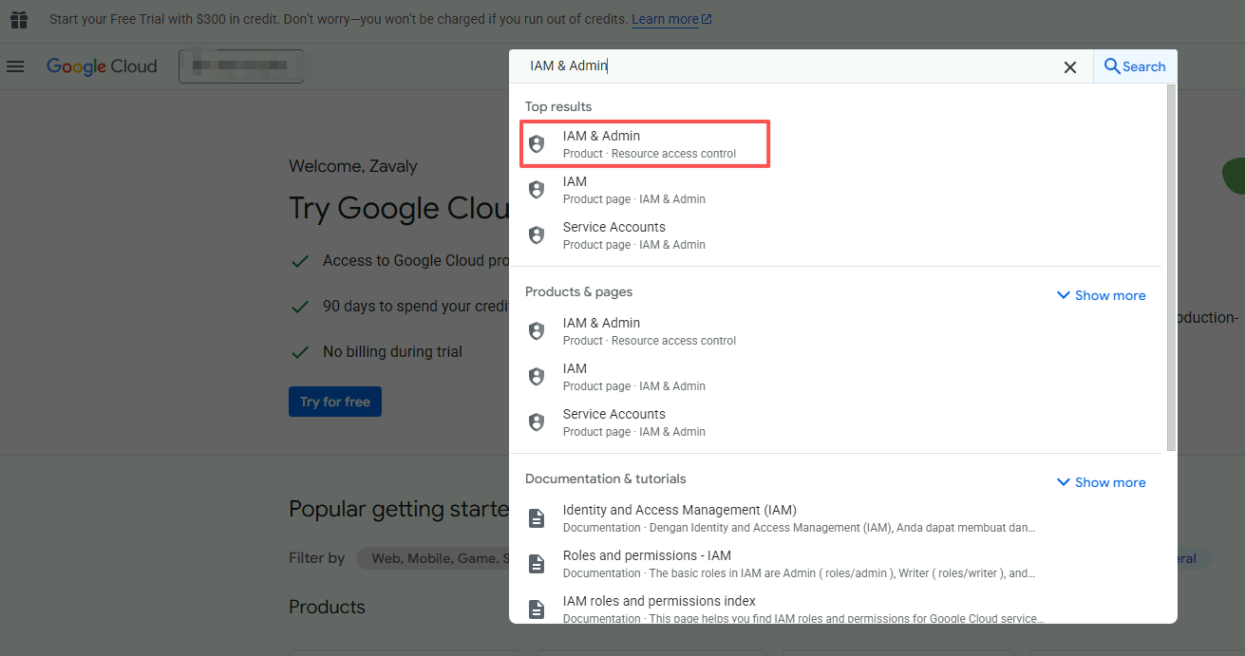Click the gift icon in trial banner
This screenshot has width=1245, height=656.
click(19, 20)
